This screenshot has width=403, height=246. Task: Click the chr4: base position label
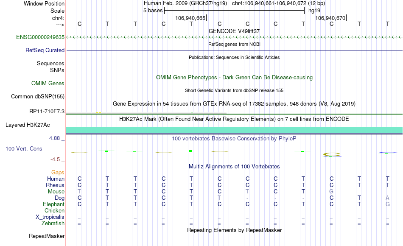pos(59,18)
